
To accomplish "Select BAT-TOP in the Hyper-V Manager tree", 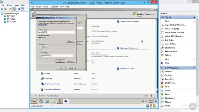I will [11, 16].
